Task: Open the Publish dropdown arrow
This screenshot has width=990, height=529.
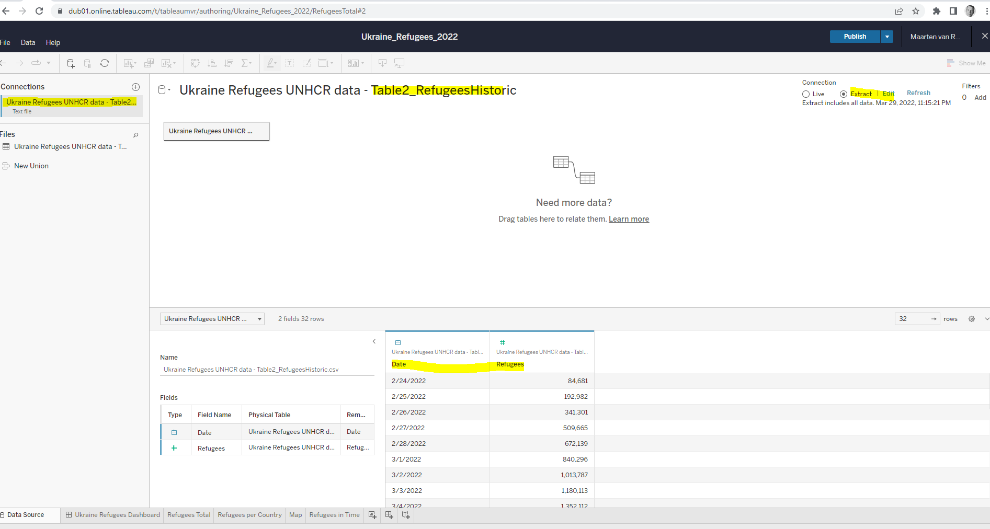Action: [x=887, y=37]
